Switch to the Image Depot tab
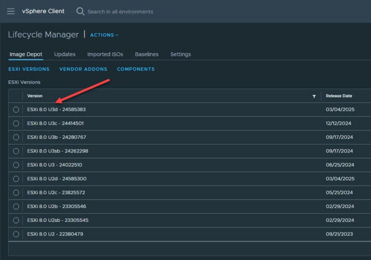Screen dimensions: 371x260 pyautogui.click(x=26, y=54)
